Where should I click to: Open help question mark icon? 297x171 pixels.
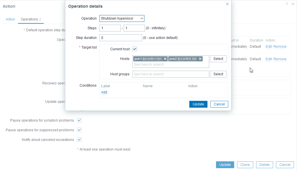coord(287,4)
